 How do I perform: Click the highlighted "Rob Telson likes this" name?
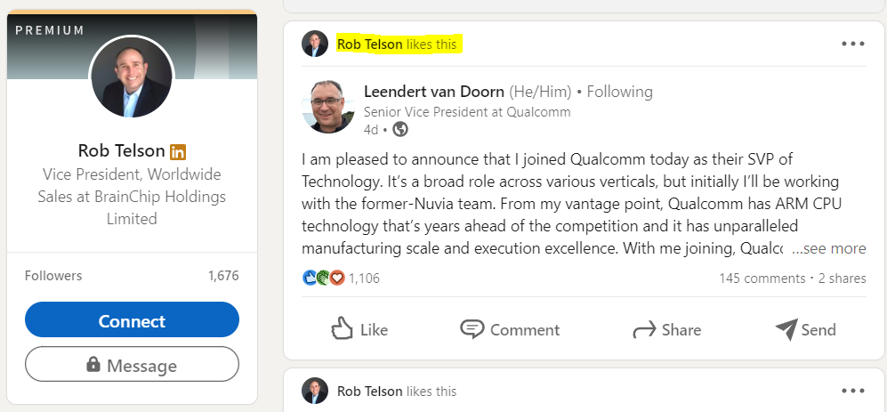(x=369, y=44)
